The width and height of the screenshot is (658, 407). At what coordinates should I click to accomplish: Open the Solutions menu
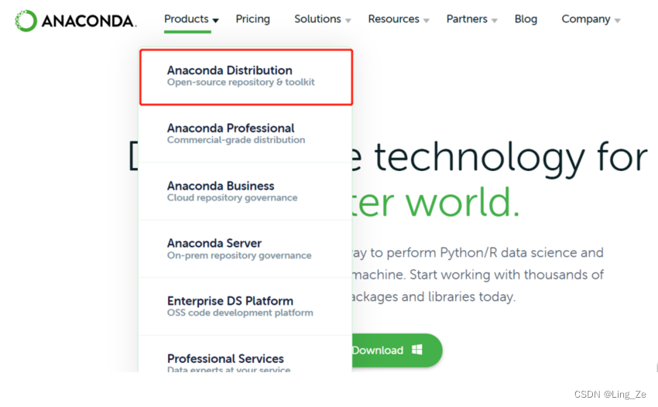tap(317, 19)
